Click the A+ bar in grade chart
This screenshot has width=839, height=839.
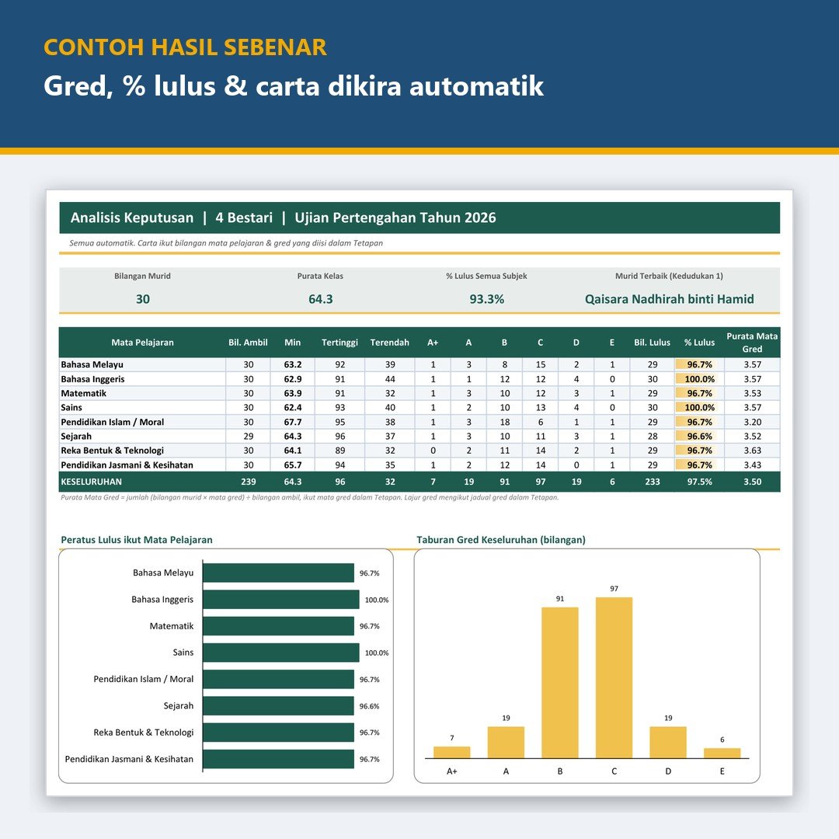click(x=451, y=752)
